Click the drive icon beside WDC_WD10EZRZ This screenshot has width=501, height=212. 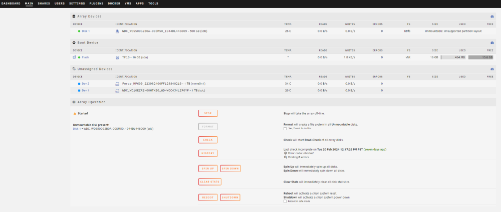click(x=117, y=91)
